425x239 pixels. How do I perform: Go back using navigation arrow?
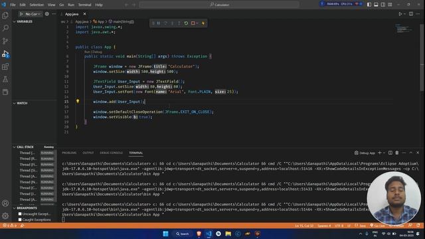127,5
